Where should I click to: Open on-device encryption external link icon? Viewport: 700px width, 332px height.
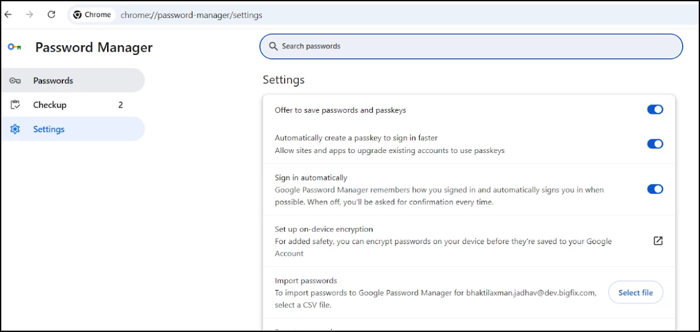click(658, 241)
